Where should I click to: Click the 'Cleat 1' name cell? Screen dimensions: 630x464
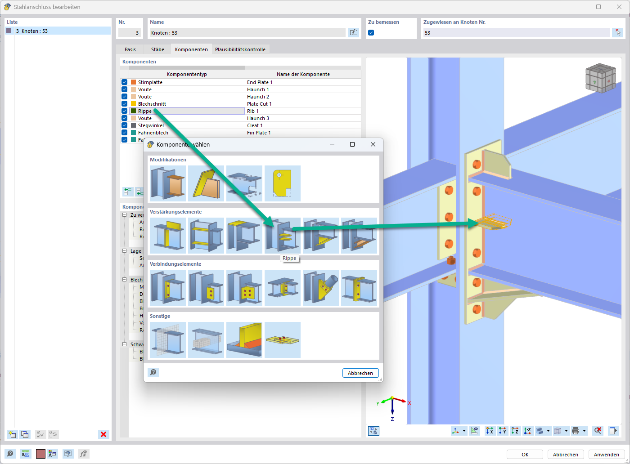(303, 125)
